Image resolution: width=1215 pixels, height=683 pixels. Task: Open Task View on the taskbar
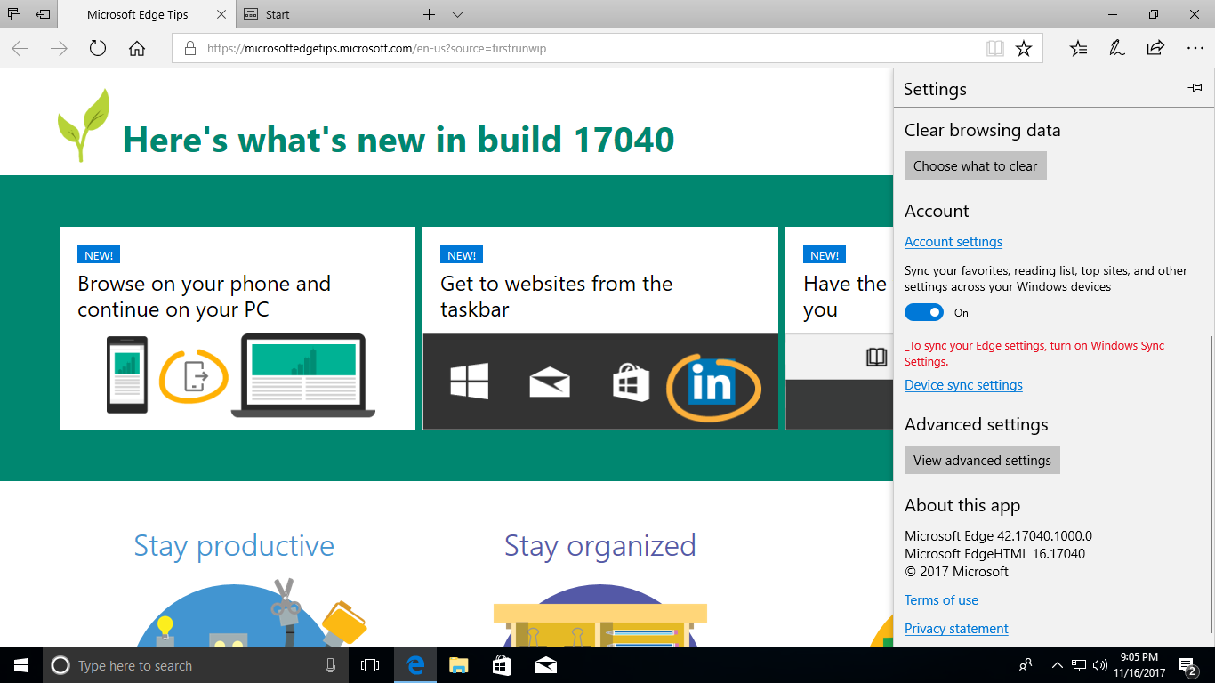coord(370,665)
